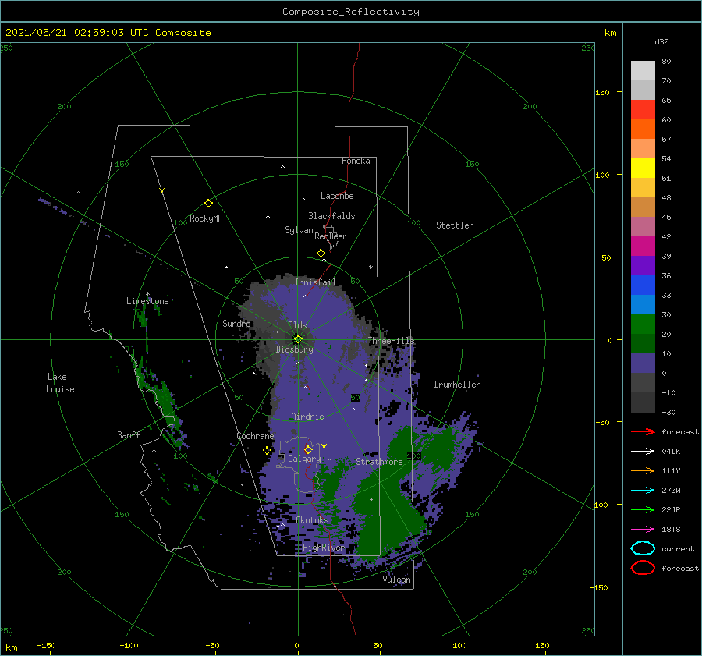Click the Lacombe label
702x656 pixels.
pyautogui.click(x=337, y=196)
